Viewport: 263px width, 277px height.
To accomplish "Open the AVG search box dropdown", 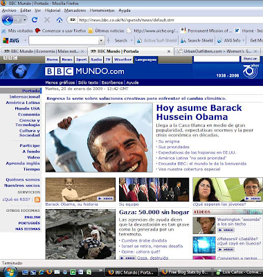I will pyautogui.click(x=101, y=41).
